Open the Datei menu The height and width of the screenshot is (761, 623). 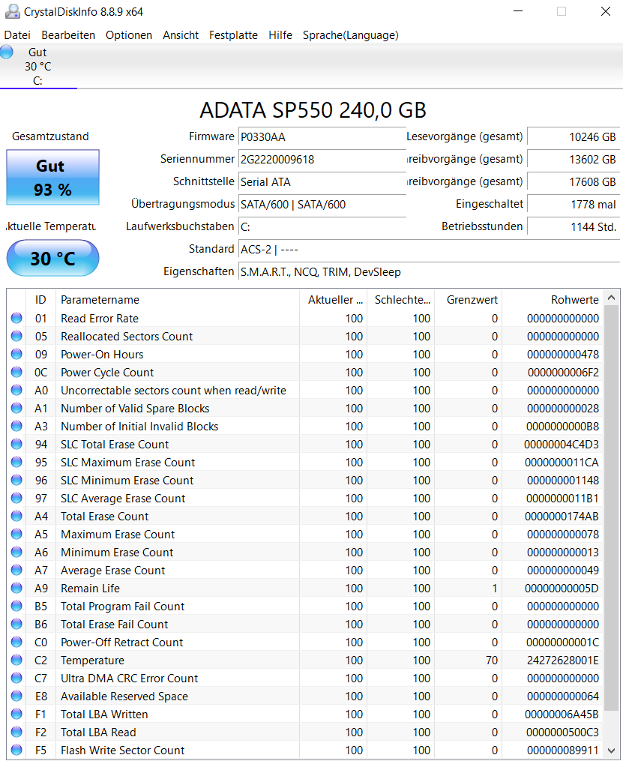coord(17,35)
